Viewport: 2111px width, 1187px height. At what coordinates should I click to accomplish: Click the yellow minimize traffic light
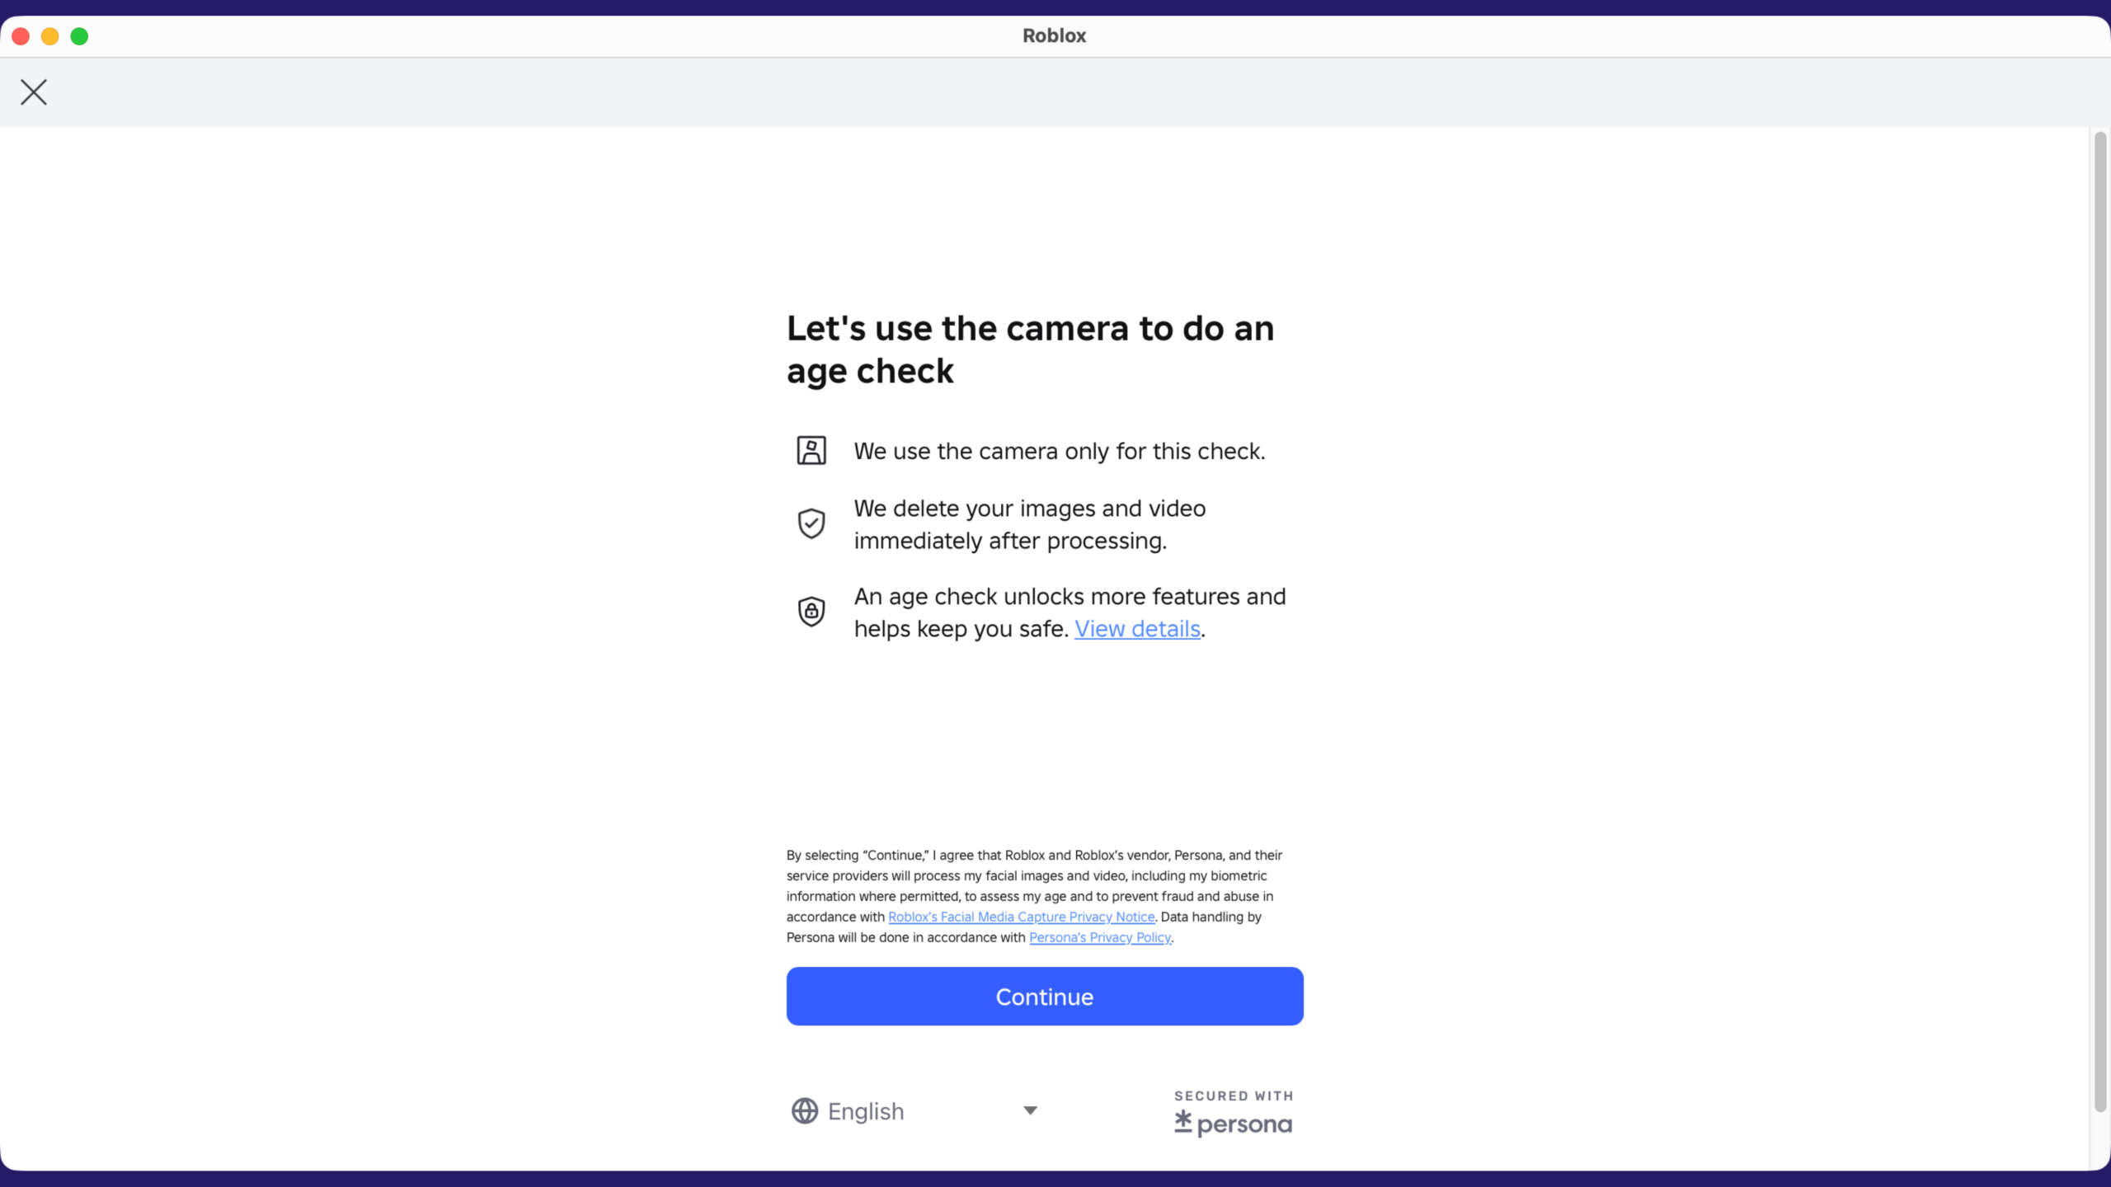[x=50, y=35]
